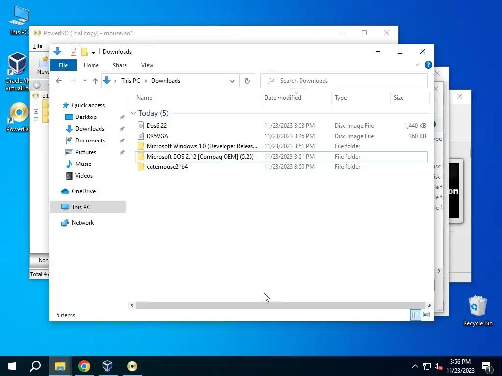Open Recycle Bin on desktop
502x376 pixels.
point(477,310)
